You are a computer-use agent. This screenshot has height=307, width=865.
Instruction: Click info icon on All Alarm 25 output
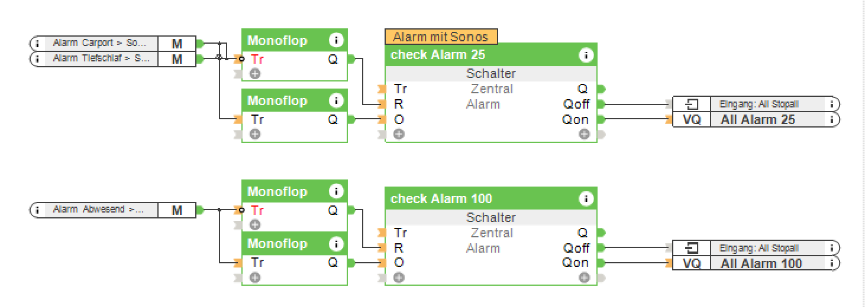(x=832, y=119)
